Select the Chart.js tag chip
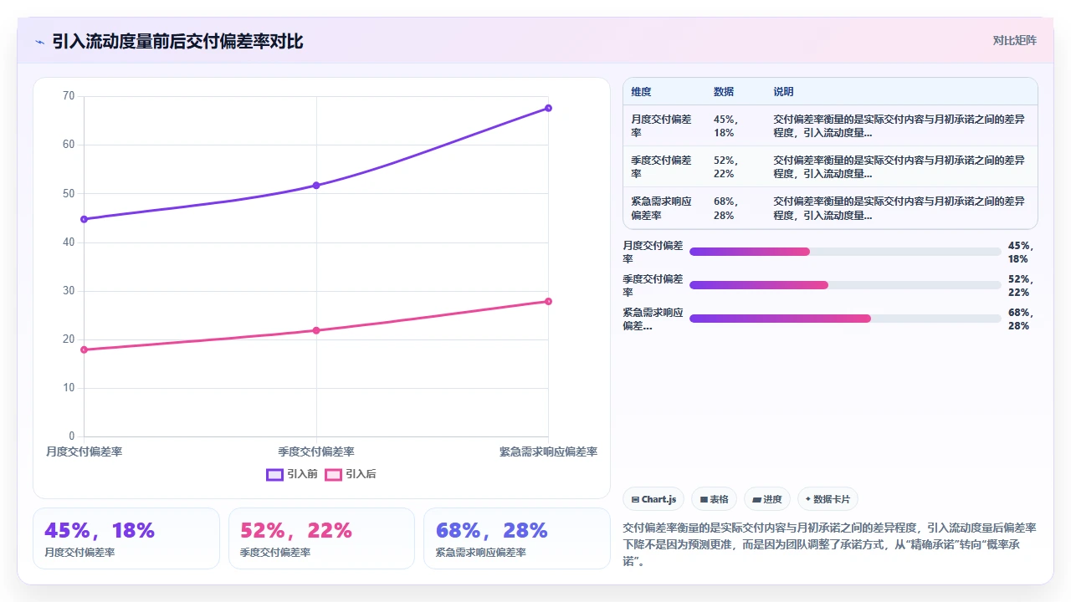This screenshot has width=1071, height=602. coord(653,499)
